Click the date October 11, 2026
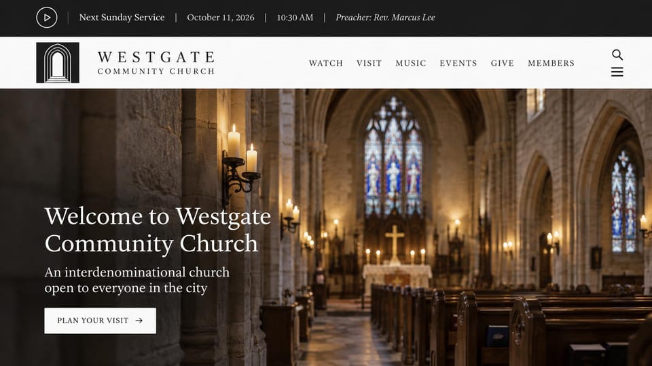The height and width of the screenshot is (366, 652). 220,18
